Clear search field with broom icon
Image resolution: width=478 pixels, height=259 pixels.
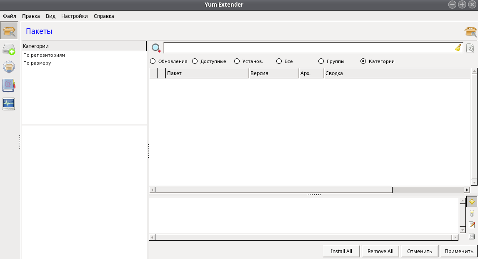click(458, 48)
